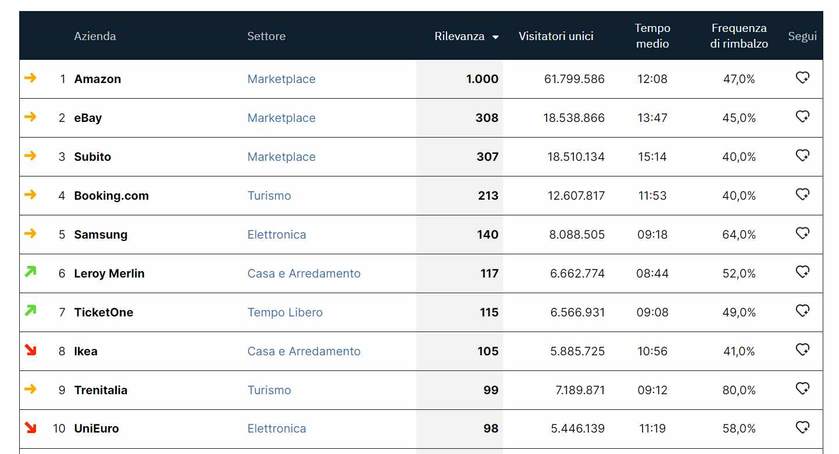This screenshot has height=454, width=839.
Task: Open Elettronica sector link in Samsung row
Action: tap(277, 235)
